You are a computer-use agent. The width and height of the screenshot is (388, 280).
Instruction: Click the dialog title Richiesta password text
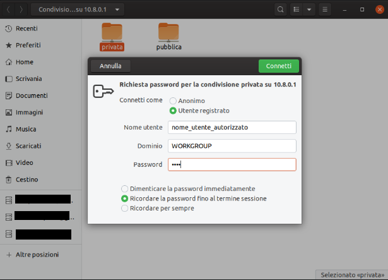click(x=208, y=85)
